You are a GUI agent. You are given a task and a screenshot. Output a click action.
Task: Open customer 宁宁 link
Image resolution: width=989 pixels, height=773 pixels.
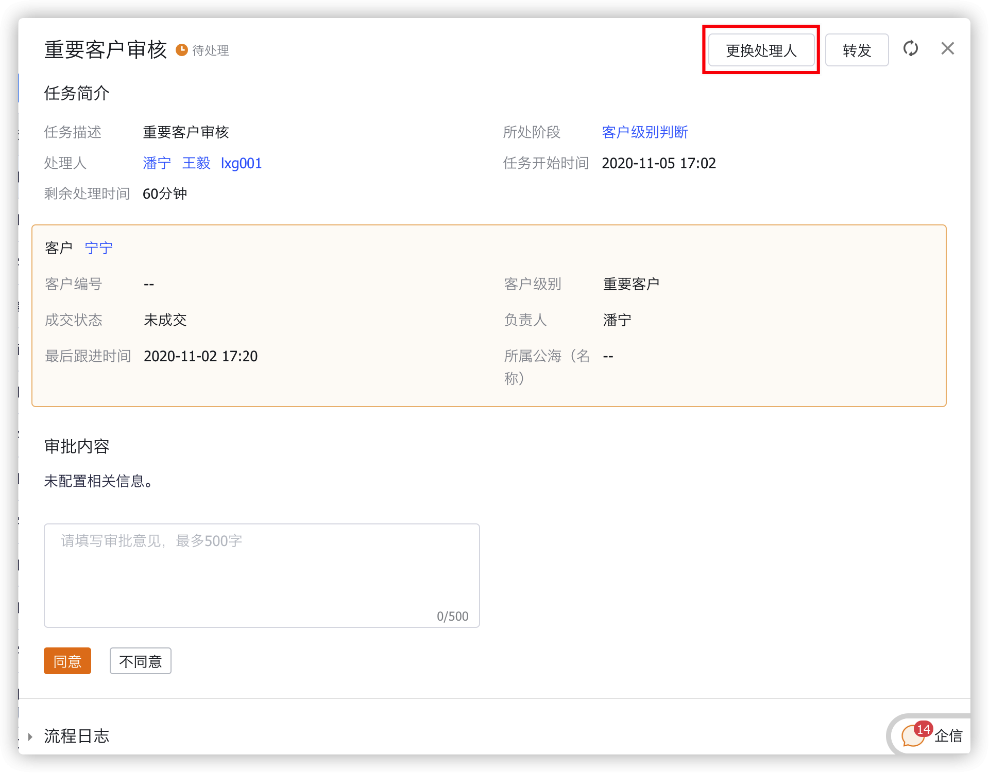[99, 248]
